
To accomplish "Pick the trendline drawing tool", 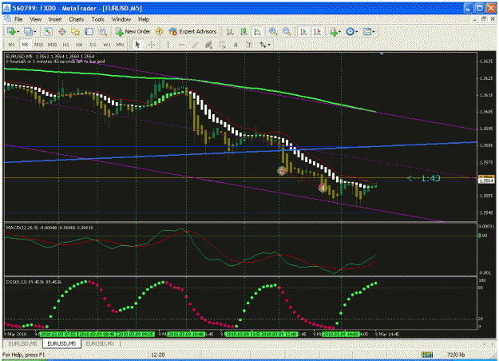I will pyautogui.click(x=195, y=45).
